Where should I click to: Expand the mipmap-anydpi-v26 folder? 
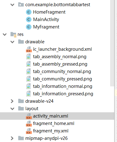(x=12, y=138)
